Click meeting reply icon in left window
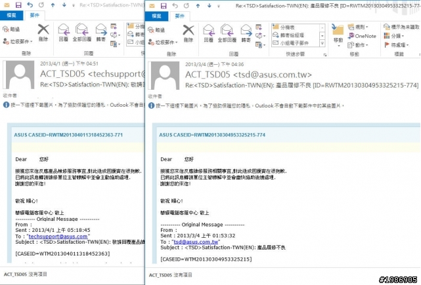Screen dimensions: 421x285 (114, 26)
